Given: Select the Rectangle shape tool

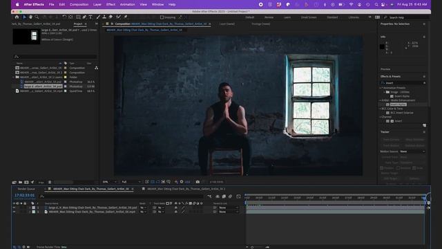Looking at the screenshot, I should (x=78, y=17).
